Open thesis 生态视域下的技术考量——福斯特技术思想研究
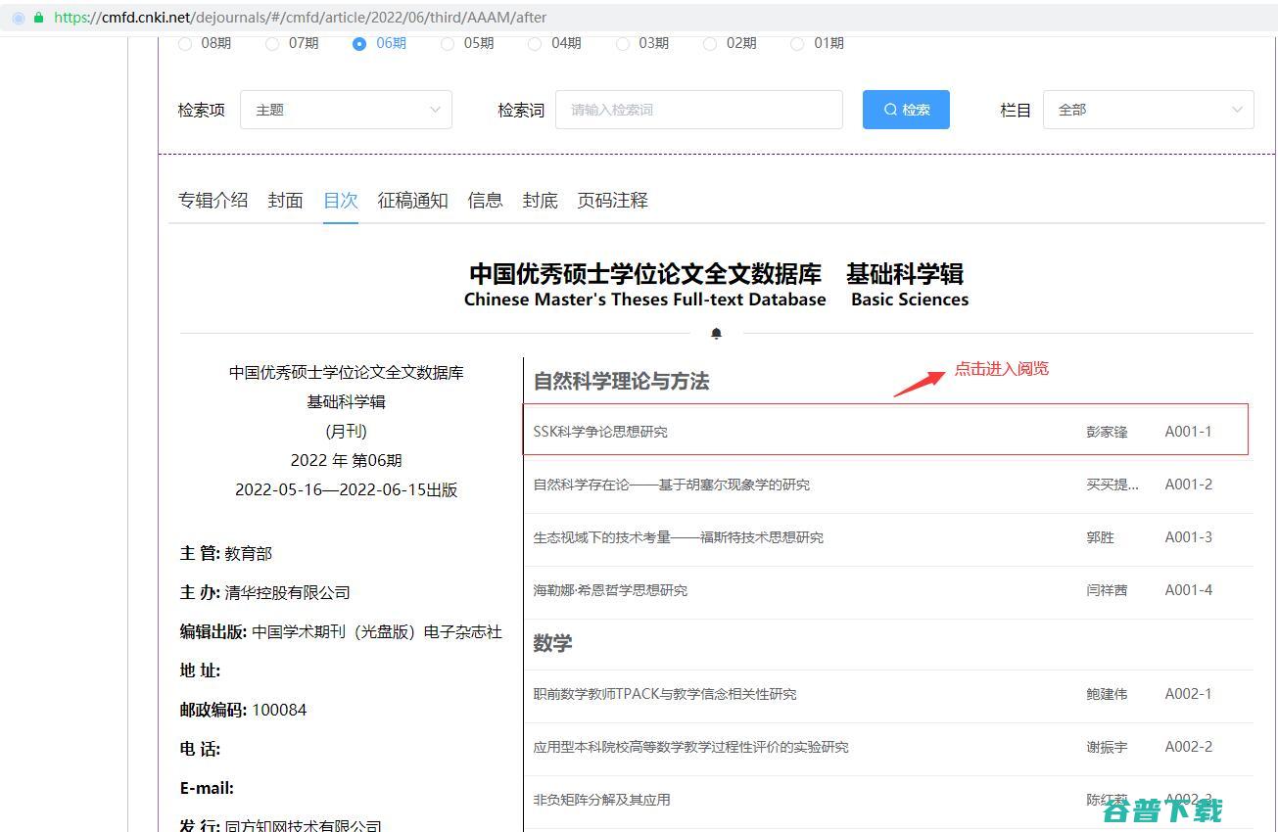 click(679, 537)
